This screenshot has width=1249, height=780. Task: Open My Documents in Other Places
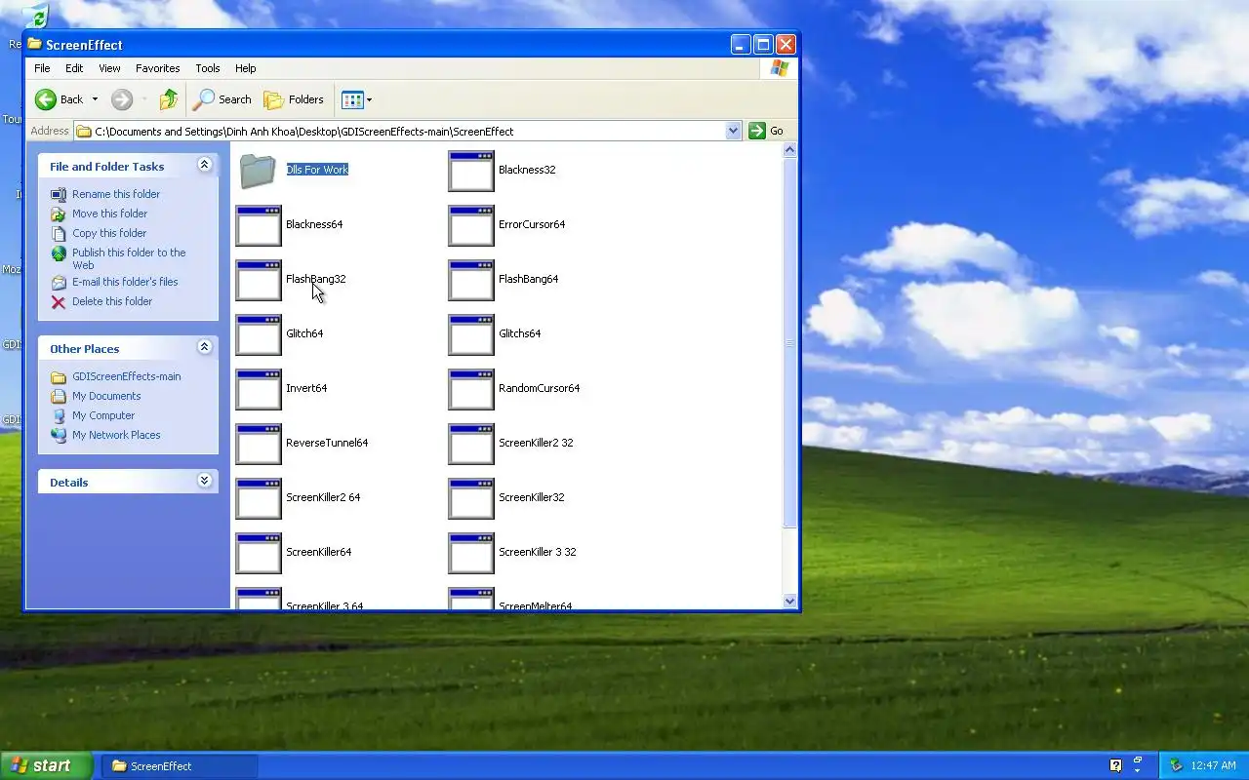coord(106,396)
